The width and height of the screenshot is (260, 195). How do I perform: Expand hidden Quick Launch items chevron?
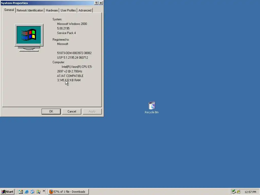[x=44, y=191]
